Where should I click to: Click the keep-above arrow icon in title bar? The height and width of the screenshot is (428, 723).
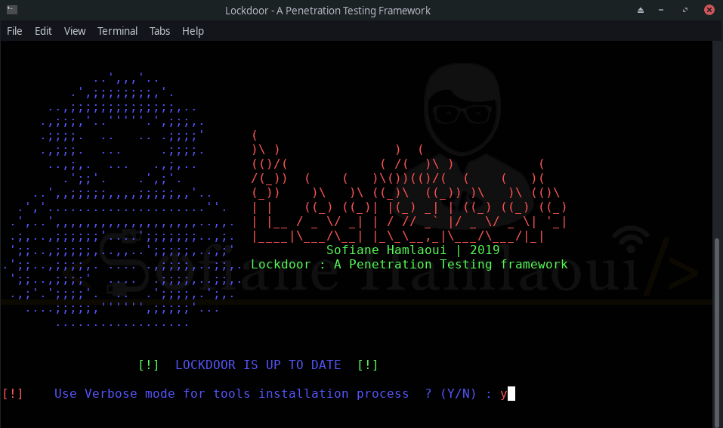[x=641, y=10]
